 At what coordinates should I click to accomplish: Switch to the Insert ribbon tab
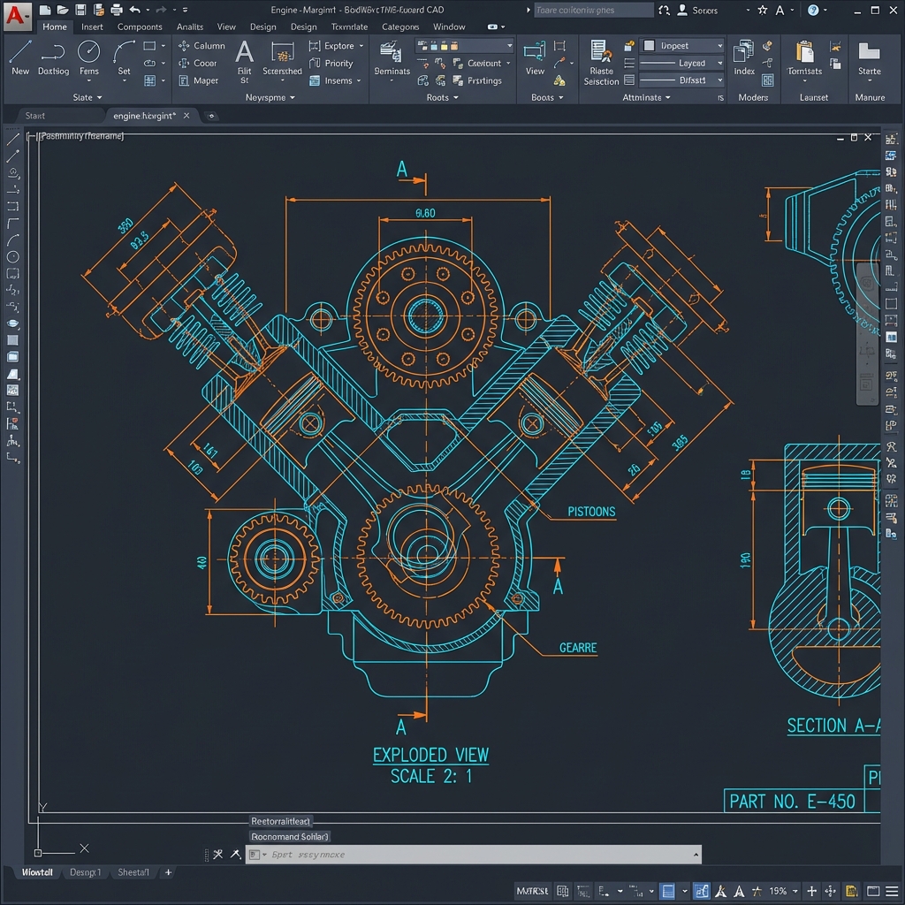93,27
